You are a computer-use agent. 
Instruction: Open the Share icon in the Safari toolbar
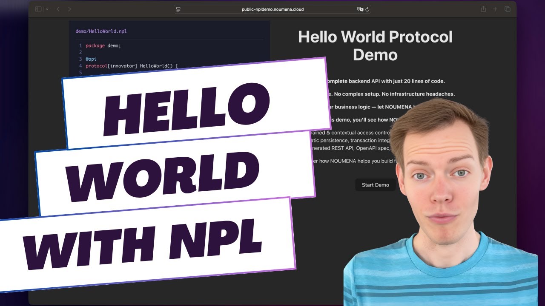tap(483, 9)
